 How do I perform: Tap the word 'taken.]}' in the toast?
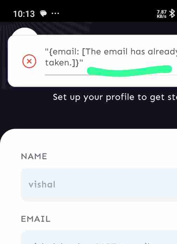tap(64, 63)
